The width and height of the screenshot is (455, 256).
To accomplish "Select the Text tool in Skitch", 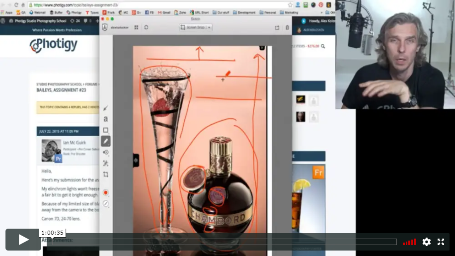I will click(106, 119).
